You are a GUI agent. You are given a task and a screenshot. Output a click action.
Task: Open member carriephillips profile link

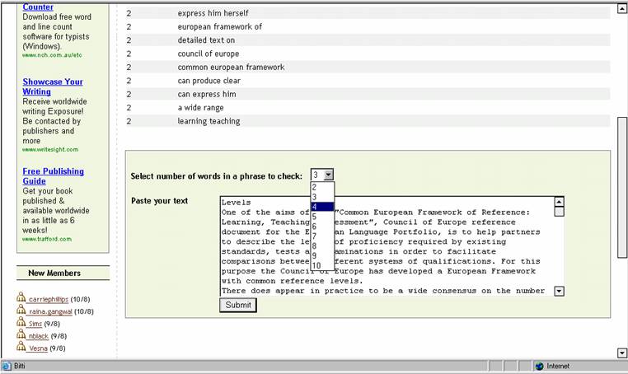[x=48, y=299]
